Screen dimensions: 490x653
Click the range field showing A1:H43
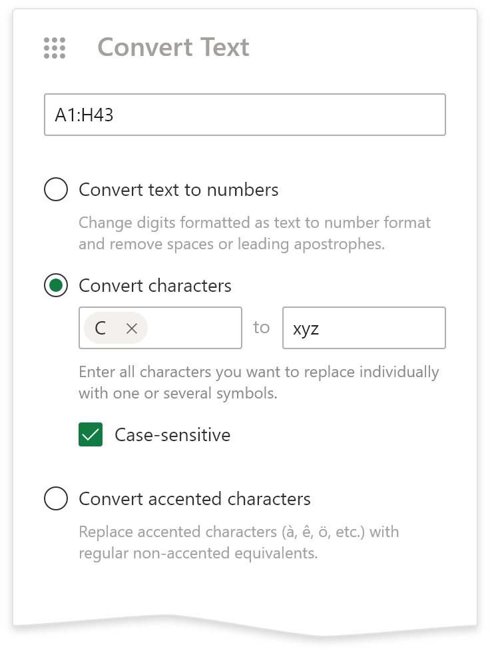[244, 115]
